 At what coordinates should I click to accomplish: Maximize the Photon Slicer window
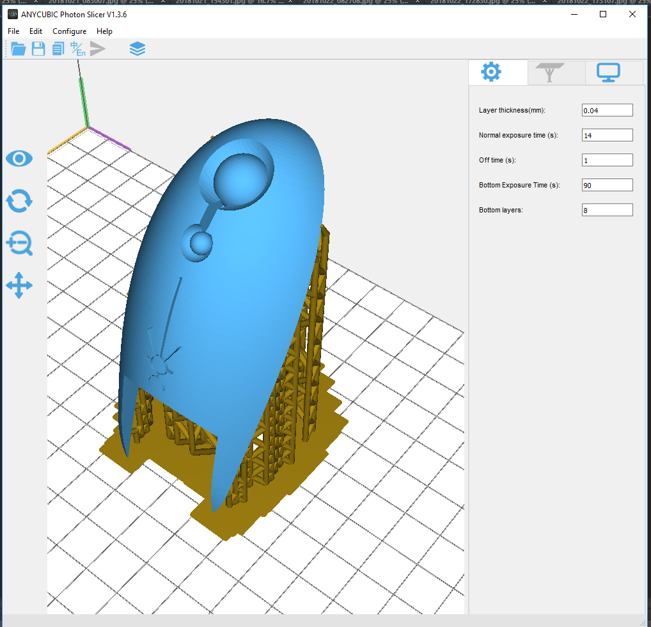pyautogui.click(x=603, y=14)
